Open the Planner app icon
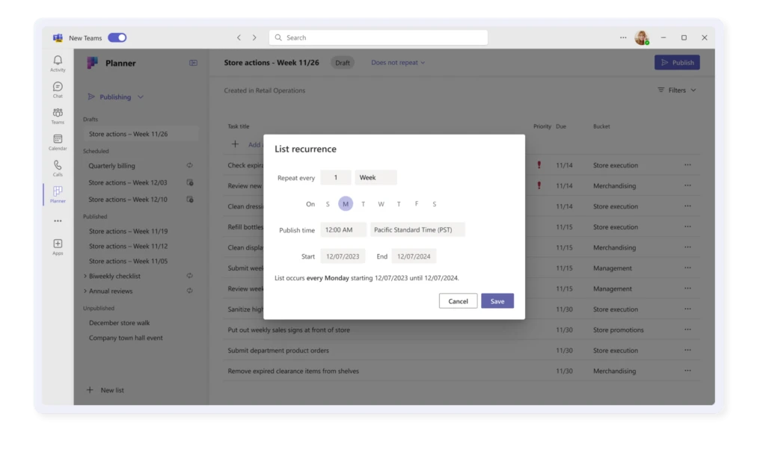 tap(58, 194)
